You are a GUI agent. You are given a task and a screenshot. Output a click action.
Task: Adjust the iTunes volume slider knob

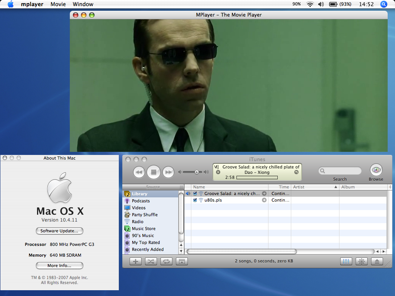(x=196, y=172)
